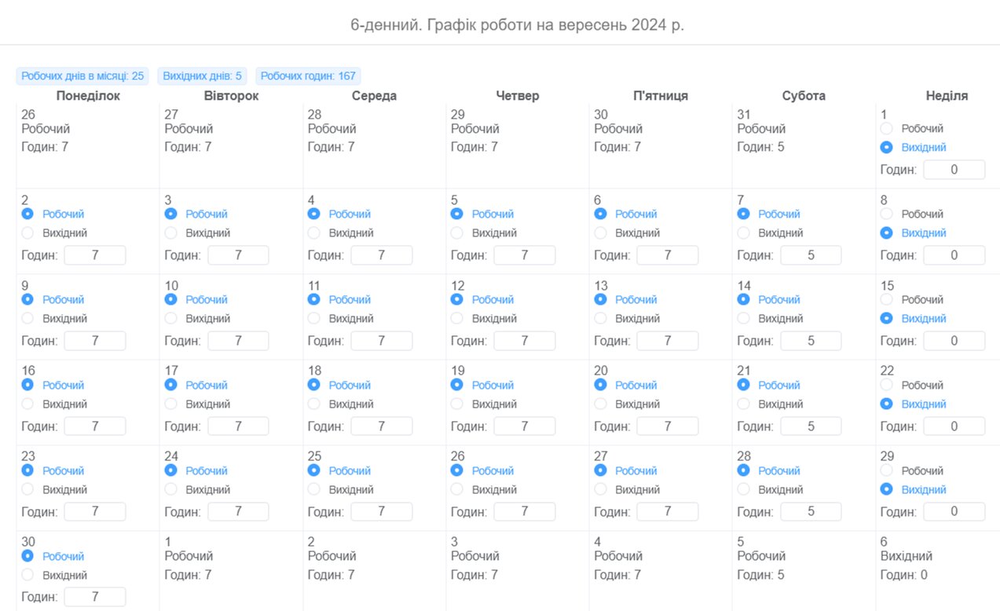Set September 11 to Вихідний
This screenshot has width=1000, height=611.
[313, 318]
